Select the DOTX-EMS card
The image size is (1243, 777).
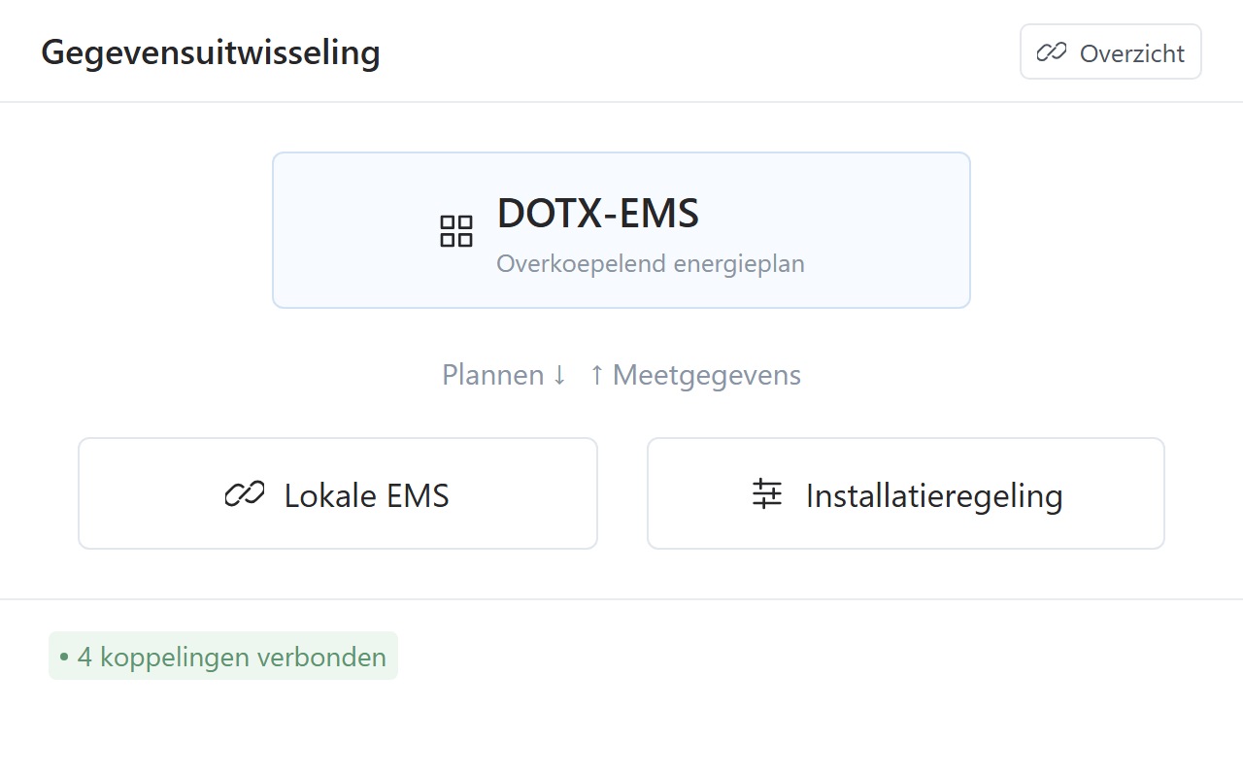click(x=621, y=230)
